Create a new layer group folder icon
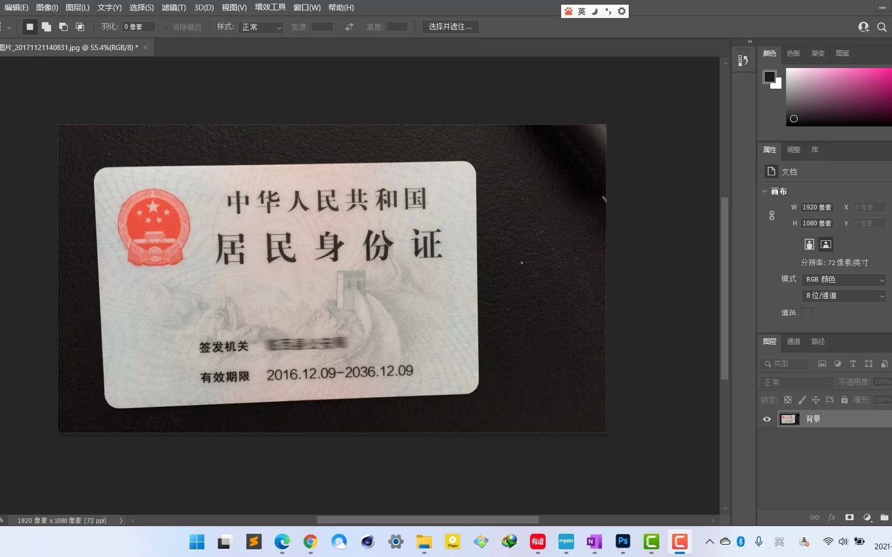This screenshot has width=892, height=557. click(x=884, y=517)
